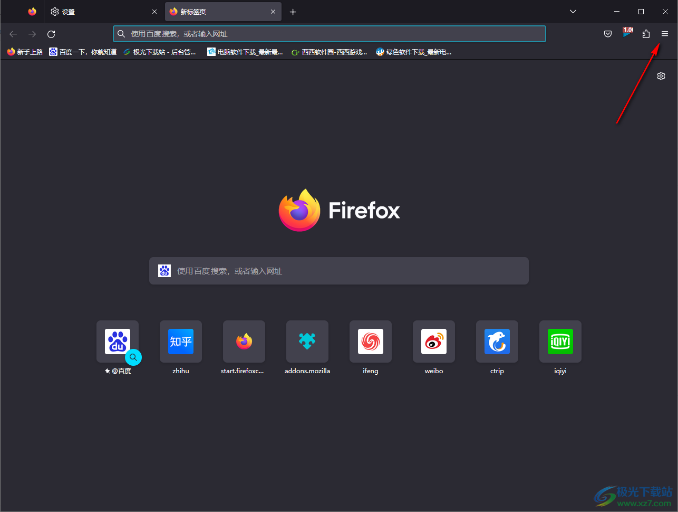
Task: Minimize the Firefox window
Action: tap(617, 12)
